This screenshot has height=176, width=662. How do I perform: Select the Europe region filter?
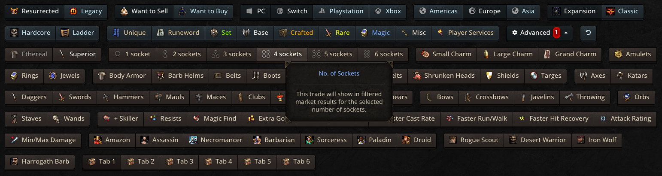(484, 11)
